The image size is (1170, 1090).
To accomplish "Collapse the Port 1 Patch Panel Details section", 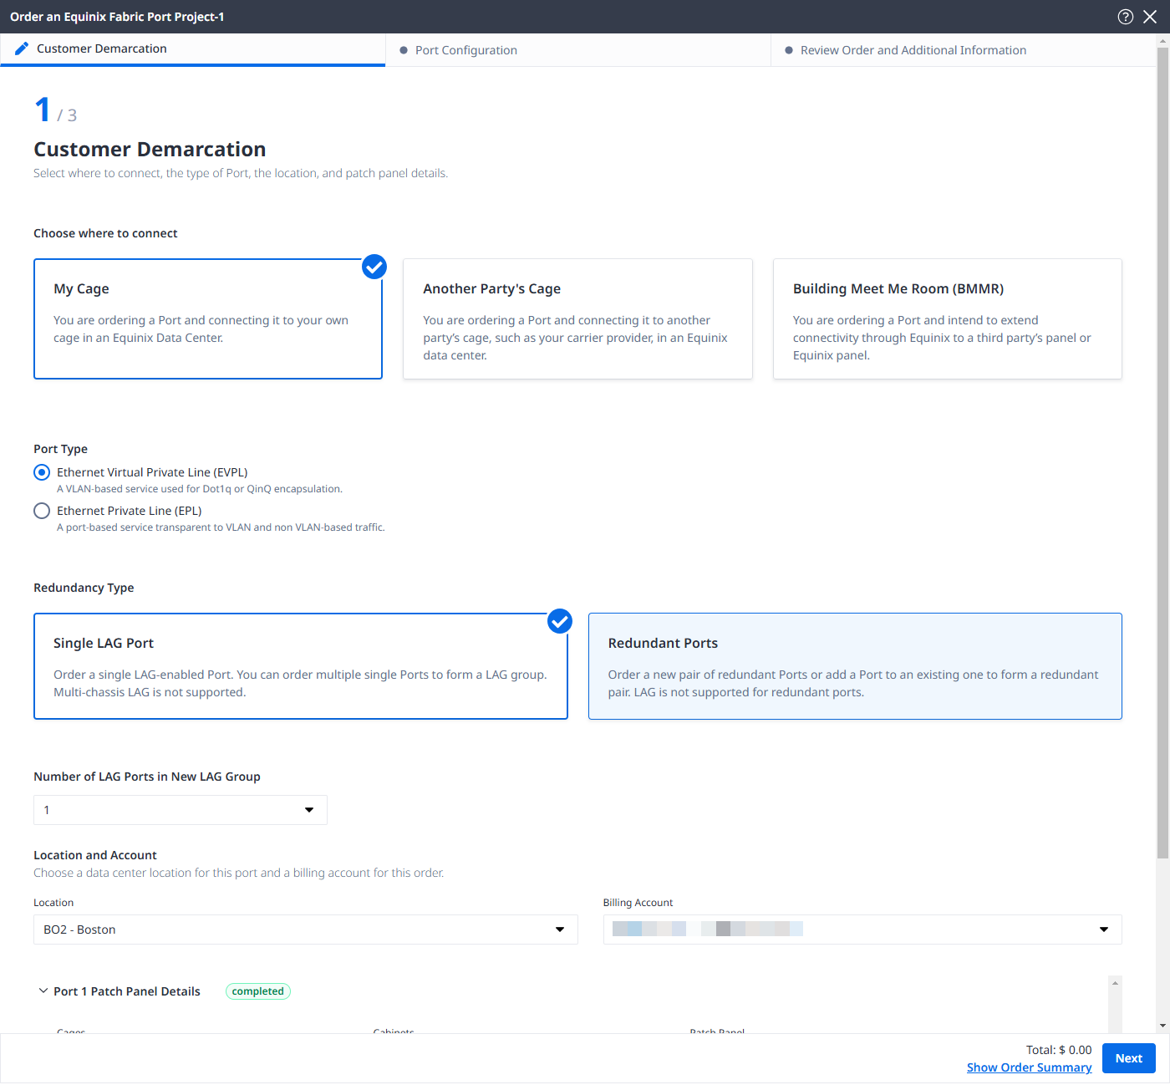I will (x=43, y=991).
